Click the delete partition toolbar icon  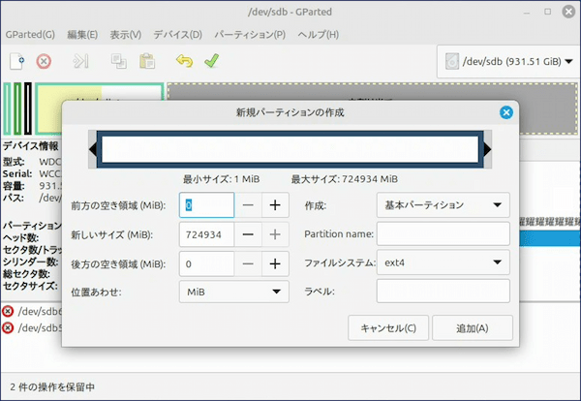(44, 61)
